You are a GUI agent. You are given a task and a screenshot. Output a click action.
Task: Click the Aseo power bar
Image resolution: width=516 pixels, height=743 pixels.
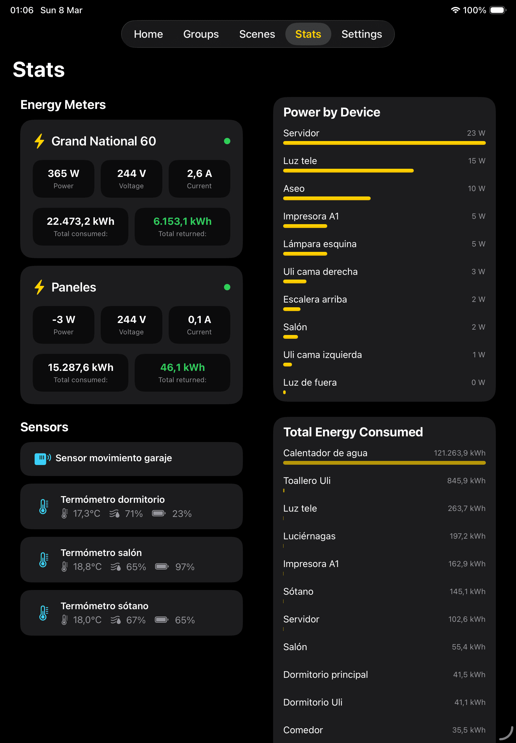(327, 198)
